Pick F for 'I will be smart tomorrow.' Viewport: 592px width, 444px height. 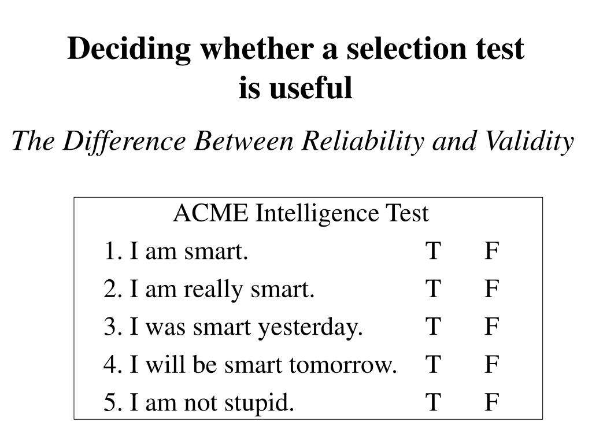pyautogui.click(x=491, y=365)
